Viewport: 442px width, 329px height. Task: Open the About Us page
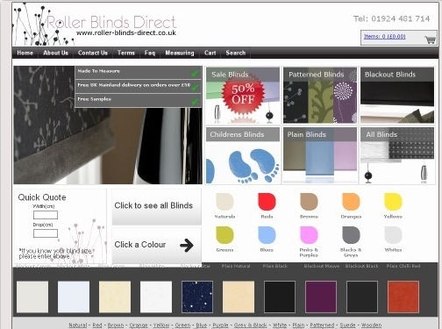pyautogui.click(x=55, y=53)
